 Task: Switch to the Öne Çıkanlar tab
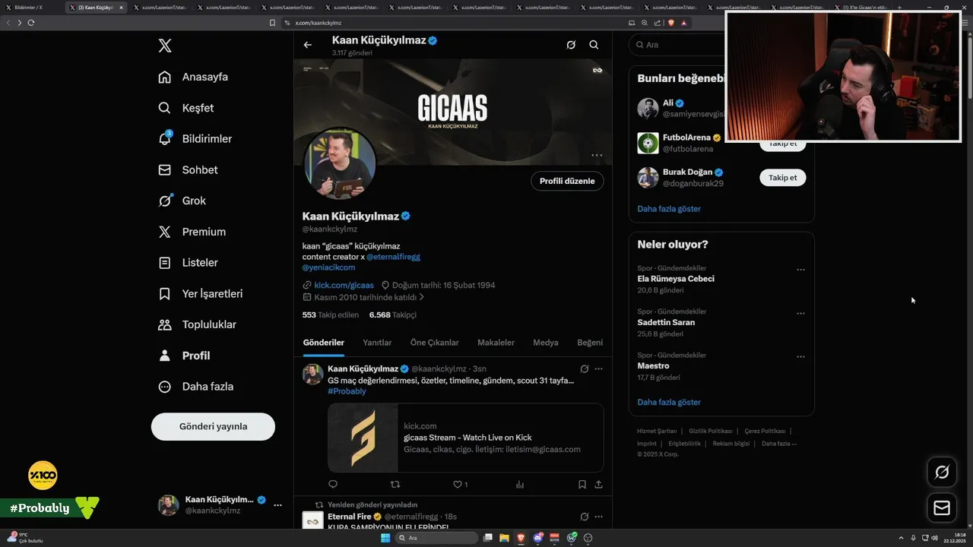(435, 343)
